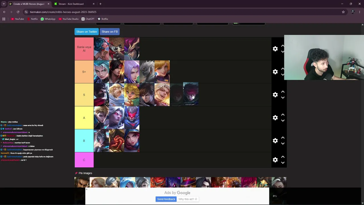Close the Create a MLBB Heroes tab

48,4
